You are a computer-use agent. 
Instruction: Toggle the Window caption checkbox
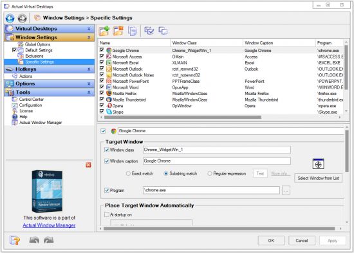point(107,161)
